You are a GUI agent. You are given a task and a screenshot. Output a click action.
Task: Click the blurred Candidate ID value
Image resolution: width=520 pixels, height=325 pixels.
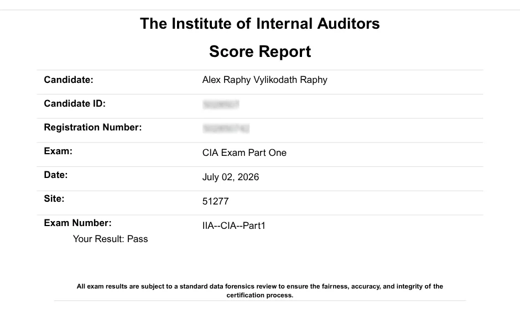pos(221,104)
